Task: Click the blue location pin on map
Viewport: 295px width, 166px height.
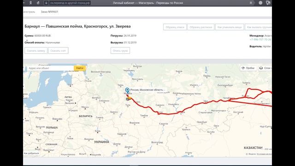Action: [x=127, y=90]
